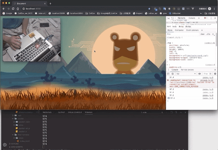This screenshot has width=218, height=150.
Task: Open the localhost:3000 bookmark
Action: coord(57,14)
